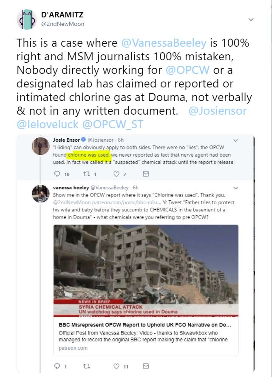Retweet Josie Ensor's tweet
272x377 pixels.
pyautogui.click(x=86, y=174)
